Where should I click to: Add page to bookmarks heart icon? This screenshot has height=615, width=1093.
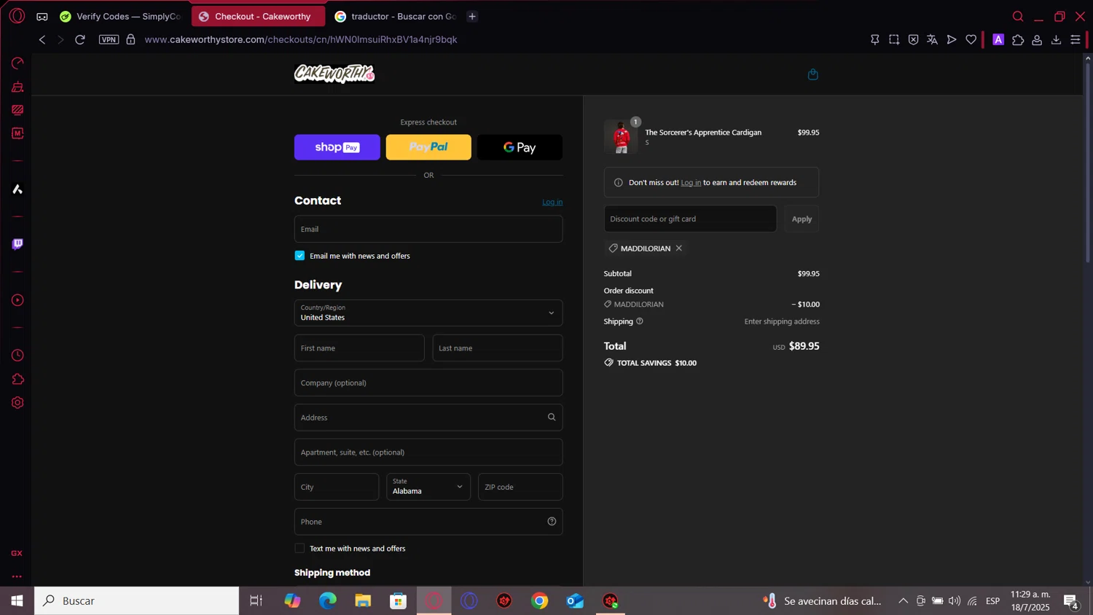pyautogui.click(x=971, y=39)
